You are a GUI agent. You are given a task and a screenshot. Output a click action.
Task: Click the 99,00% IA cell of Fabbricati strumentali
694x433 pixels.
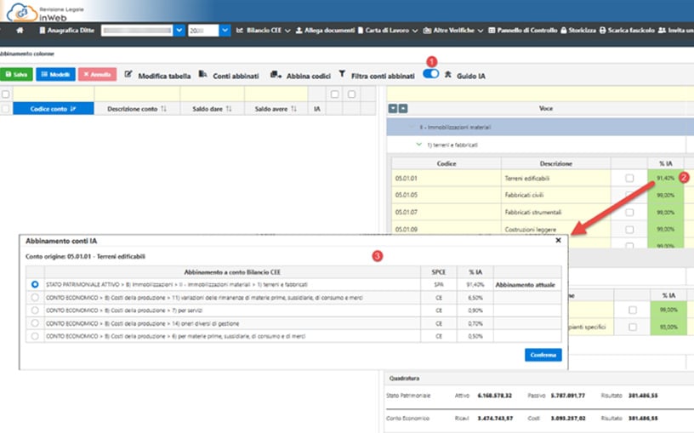[665, 212]
